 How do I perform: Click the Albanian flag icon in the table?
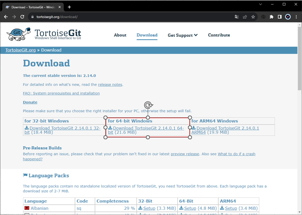coord(26,208)
